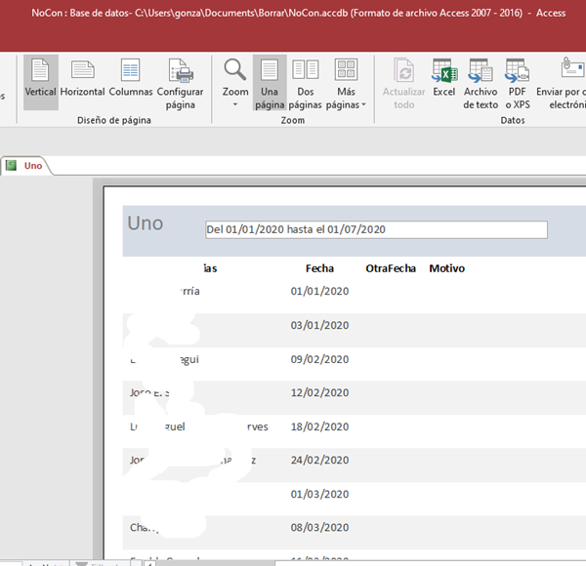The height and width of the screenshot is (566, 586).
Task: Click the Actualizar todo button
Action: [x=403, y=83]
